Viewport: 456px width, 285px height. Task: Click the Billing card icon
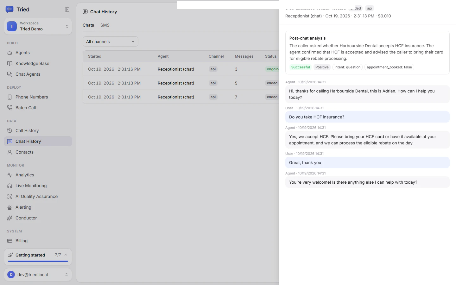point(10,241)
